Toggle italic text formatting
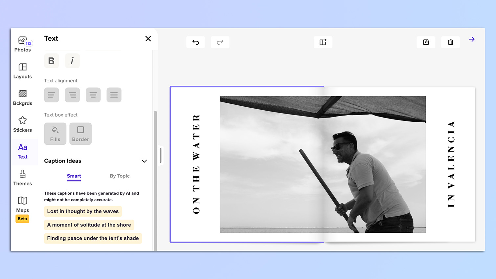 click(72, 61)
